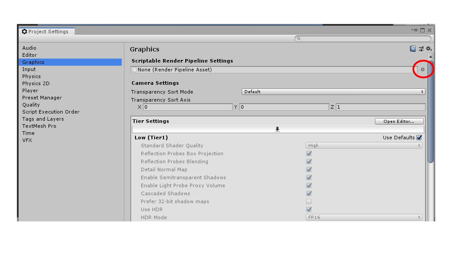Open Transparency Sort Mode dropdown
Image resolution: width=470 pixels, height=264 pixels.
click(333, 91)
